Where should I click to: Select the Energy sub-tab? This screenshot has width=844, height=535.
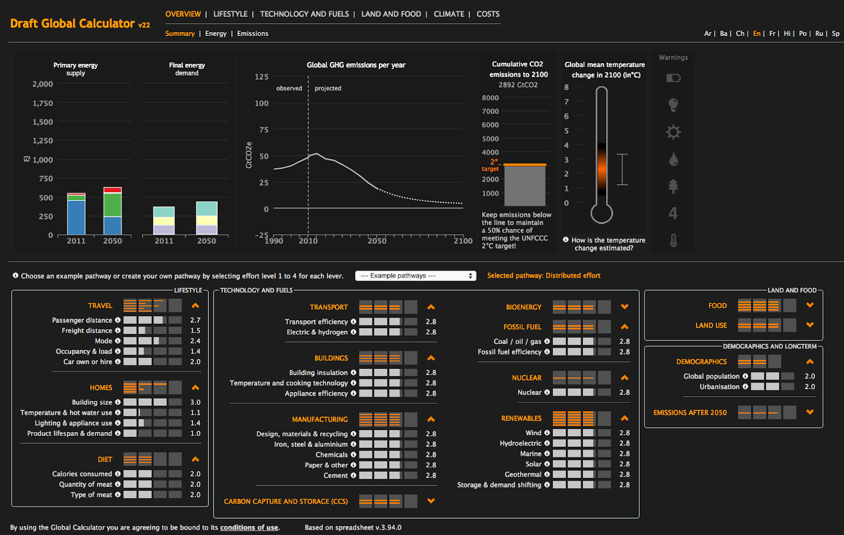pyautogui.click(x=216, y=34)
